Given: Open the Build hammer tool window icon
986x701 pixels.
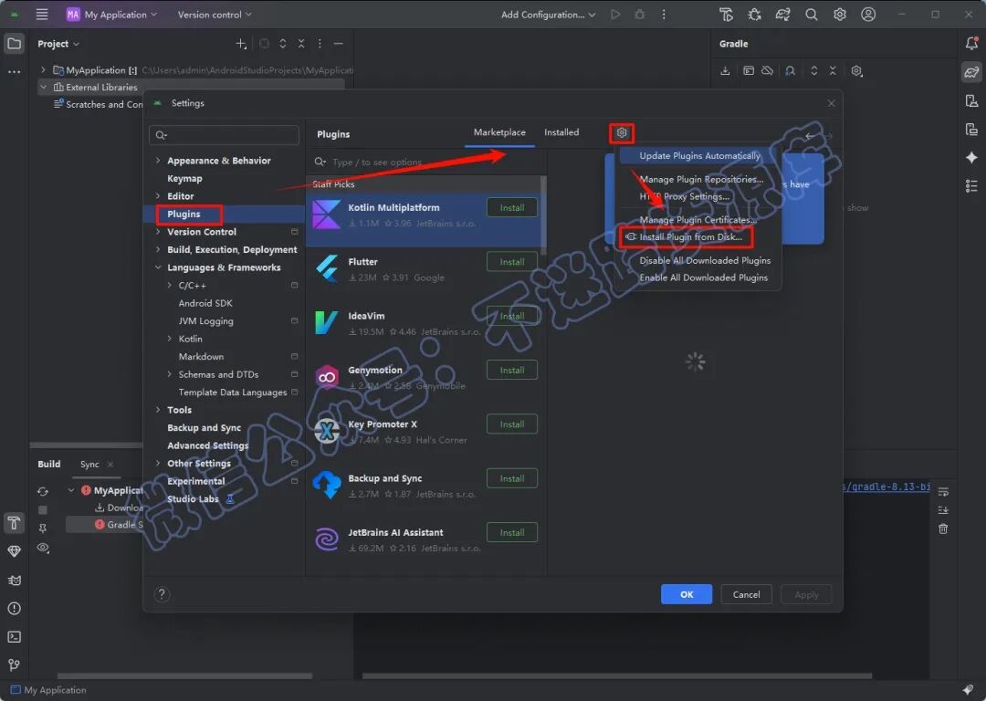Looking at the screenshot, I should (14, 523).
